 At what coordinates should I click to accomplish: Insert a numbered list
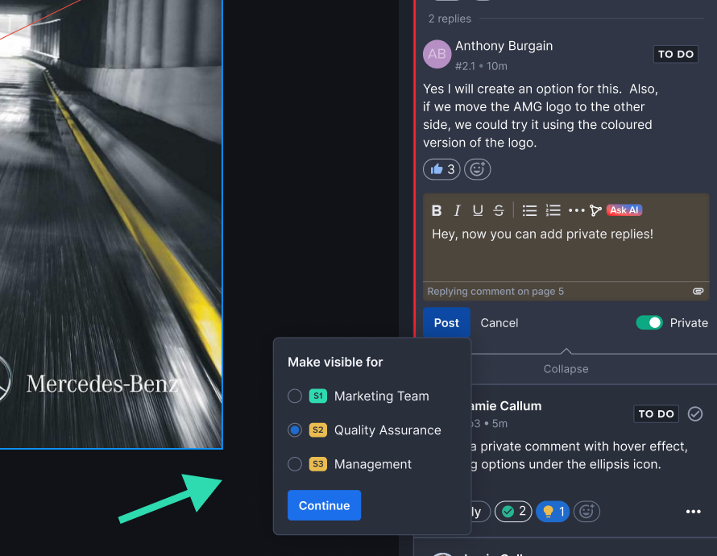[553, 210]
